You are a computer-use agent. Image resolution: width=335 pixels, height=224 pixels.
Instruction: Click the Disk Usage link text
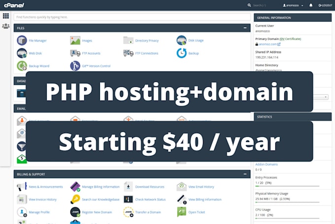(x=196, y=40)
